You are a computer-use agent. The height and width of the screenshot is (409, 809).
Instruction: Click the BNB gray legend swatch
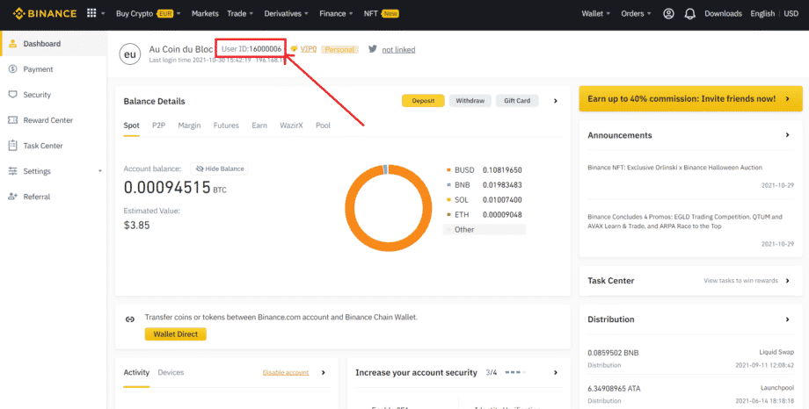point(448,185)
